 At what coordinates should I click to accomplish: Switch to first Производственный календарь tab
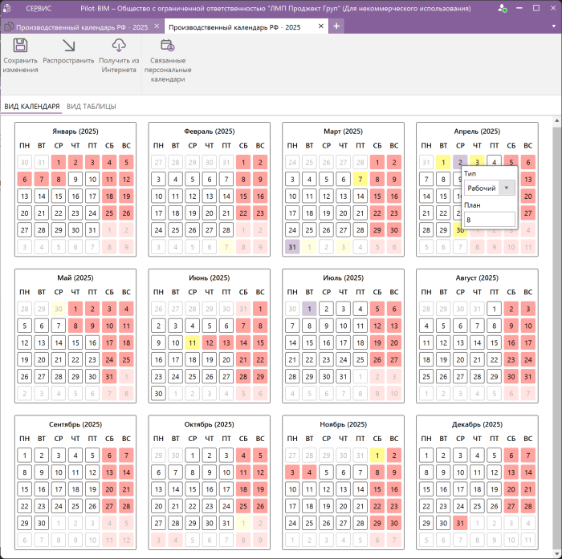pos(80,26)
